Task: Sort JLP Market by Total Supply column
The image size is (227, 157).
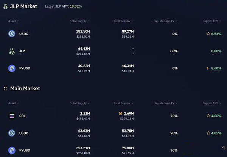Action: point(80,21)
